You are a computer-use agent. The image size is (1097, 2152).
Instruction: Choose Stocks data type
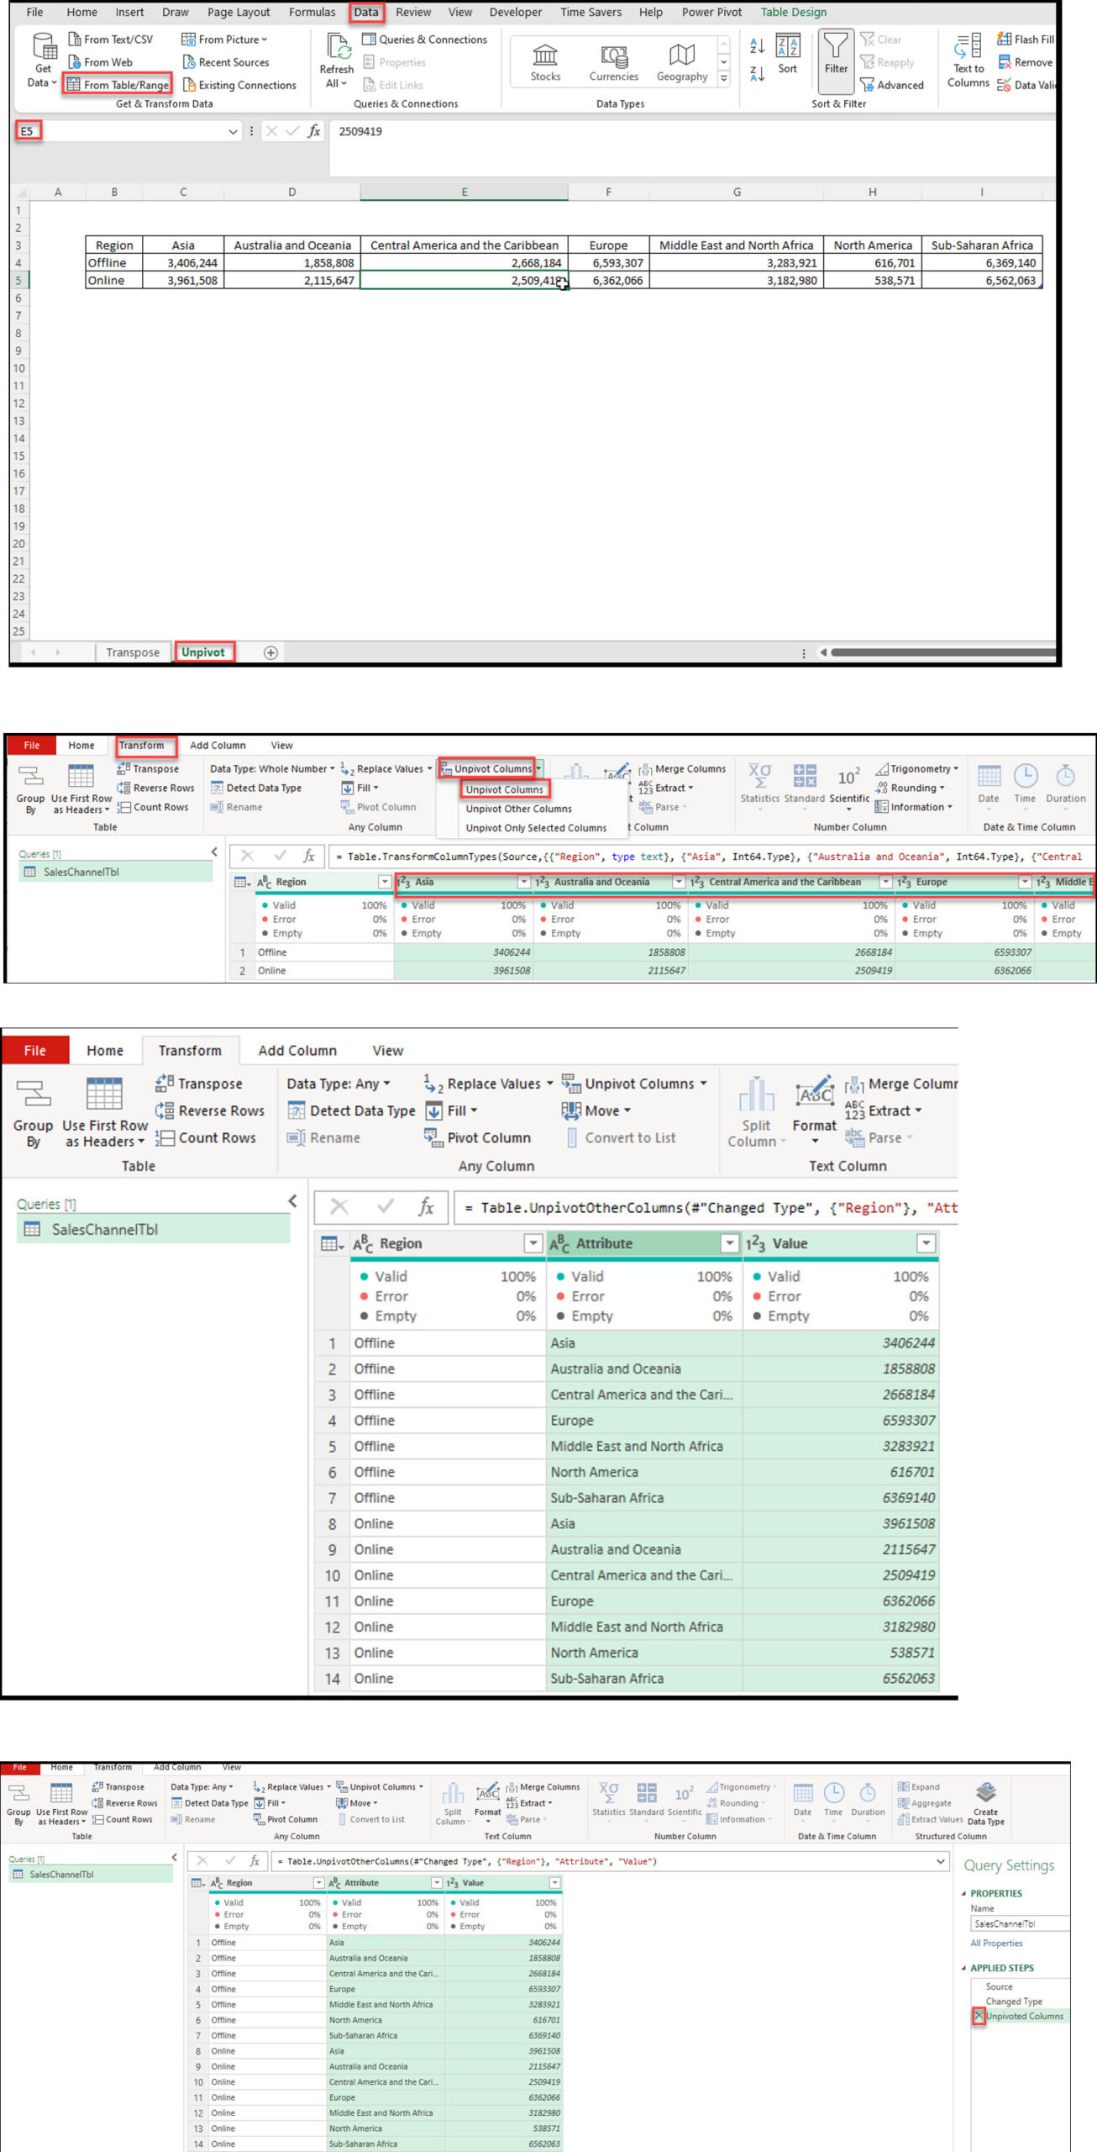(x=545, y=63)
